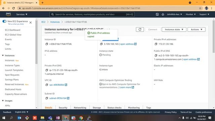Viewport: 215px width, 121px height.
Task: Switch to the Status checks tab
Action: [114, 108]
